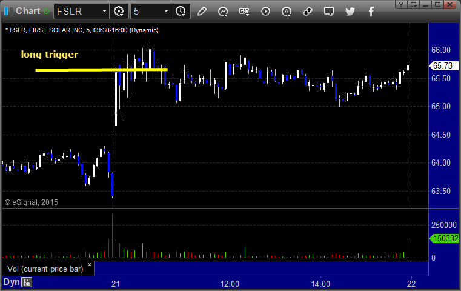This screenshot has height=291, width=461.
Task: Open the help question mark button
Action: [401, 4]
